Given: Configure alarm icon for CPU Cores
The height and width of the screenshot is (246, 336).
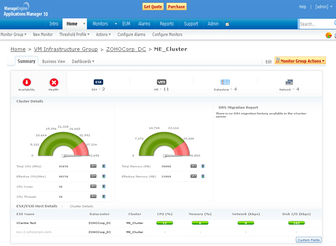Looking at the screenshot, I should click(x=104, y=186).
